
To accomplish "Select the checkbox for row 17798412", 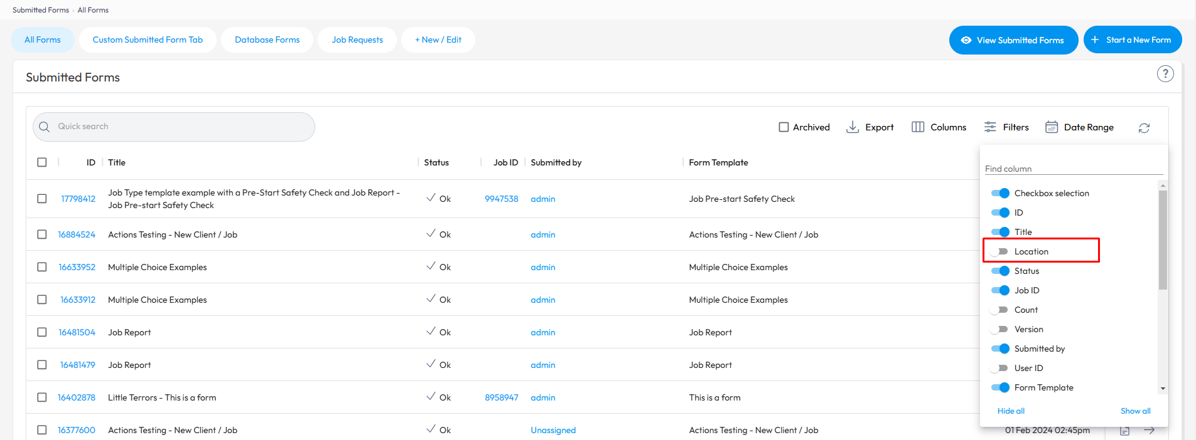I will (42, 199).
